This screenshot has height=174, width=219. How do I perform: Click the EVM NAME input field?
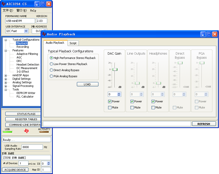[x=26, y=158]
